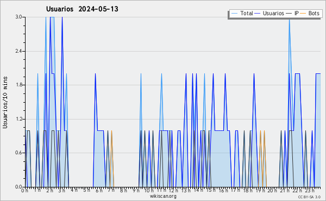Click the y-axis value 1.2
326x201 pixels.
tap(18, 119)
